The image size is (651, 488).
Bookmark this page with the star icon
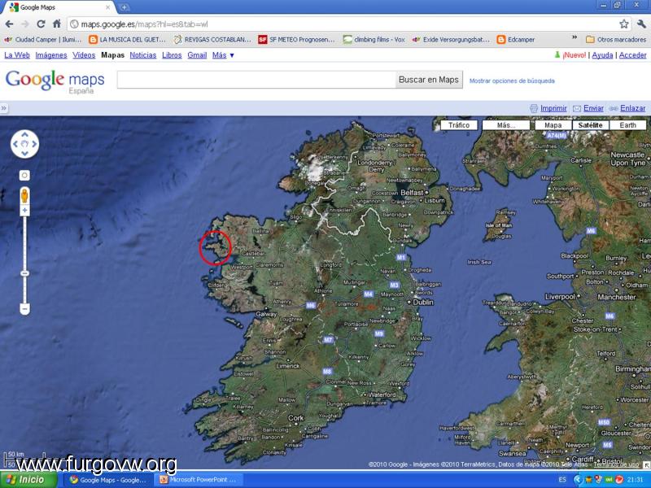coord(623,24)
